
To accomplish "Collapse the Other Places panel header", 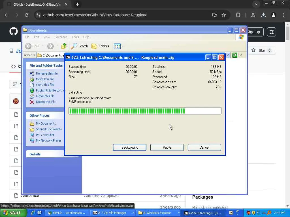I will [x=45, y=116].
